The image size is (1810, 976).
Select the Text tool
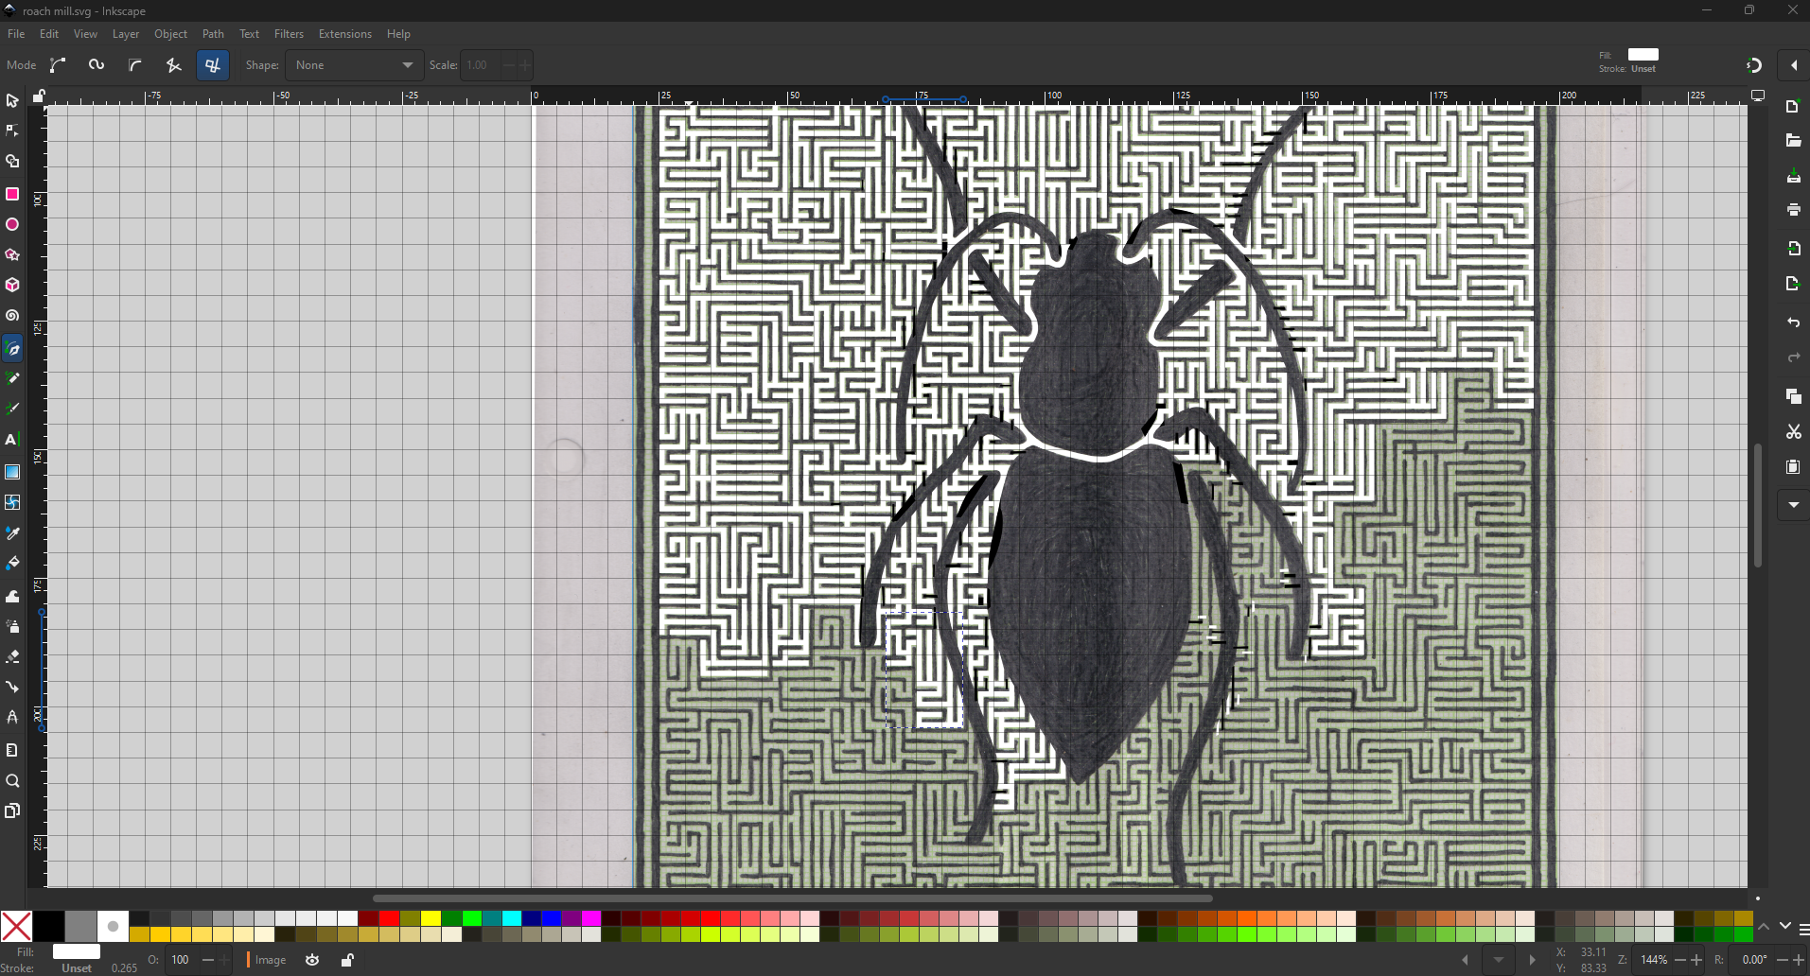click(x=12, y=440)
